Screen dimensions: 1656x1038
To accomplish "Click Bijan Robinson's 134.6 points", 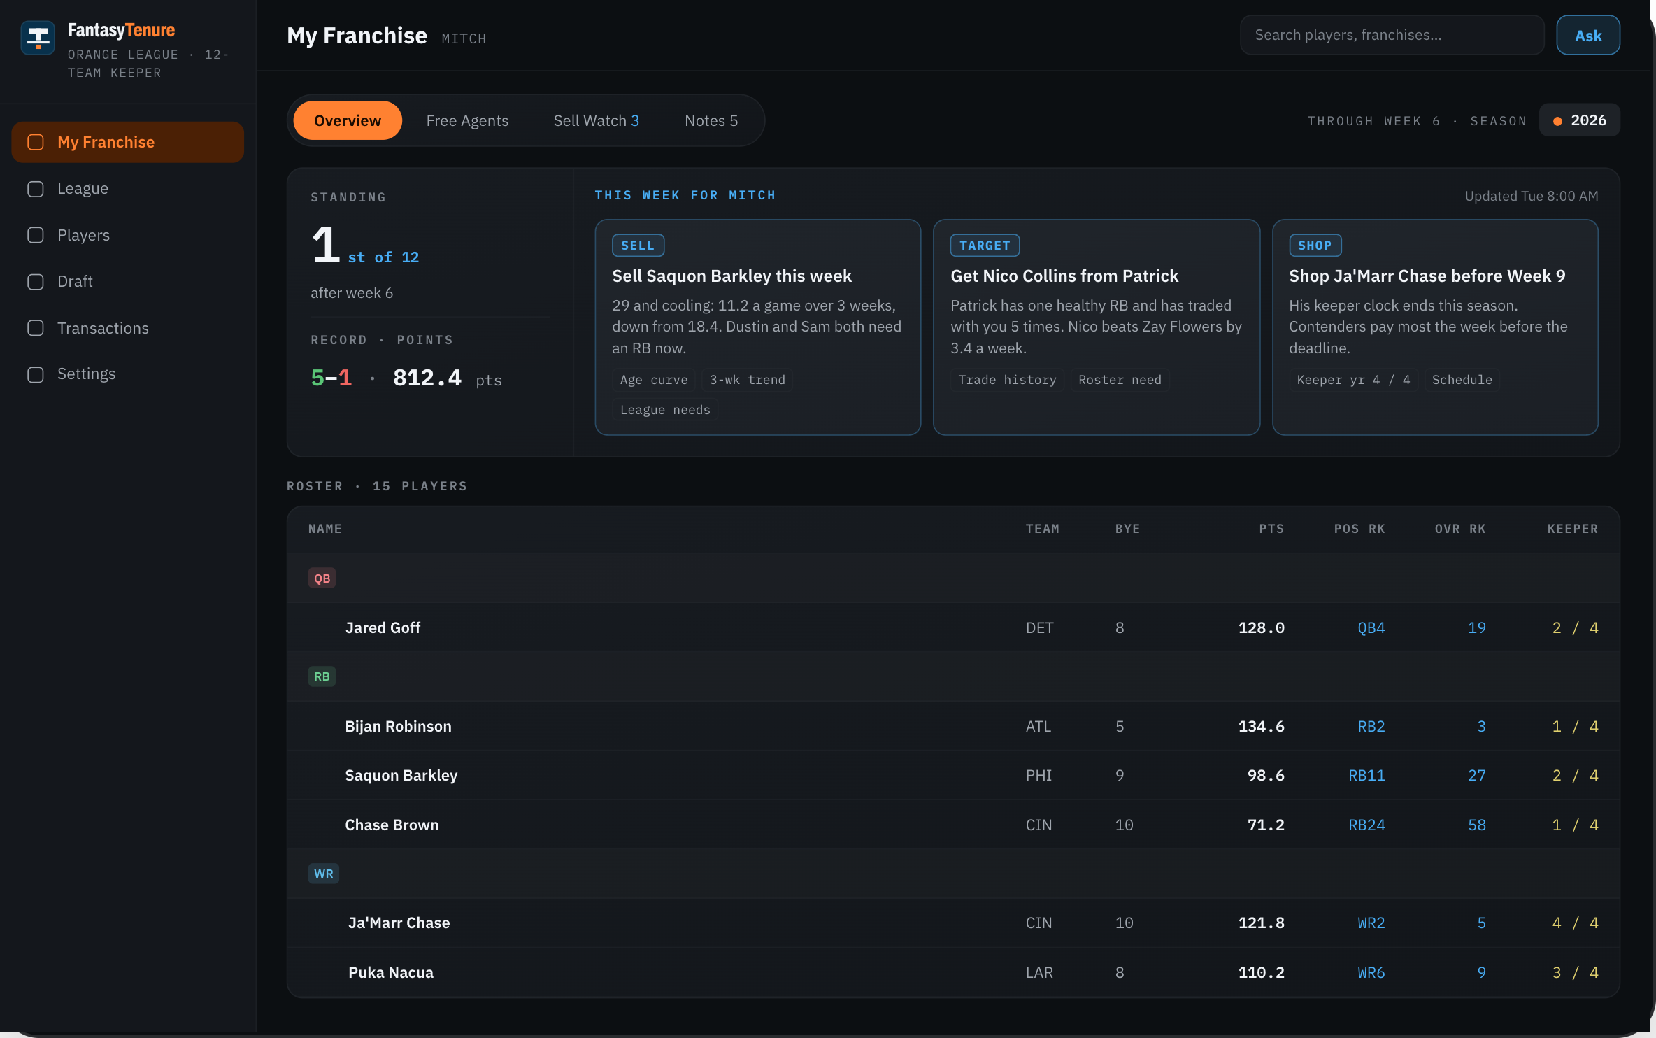I will point(1261,726).
